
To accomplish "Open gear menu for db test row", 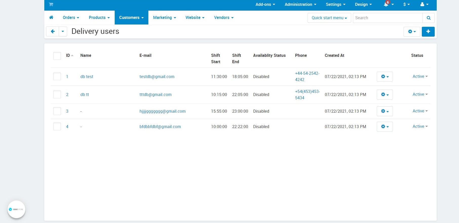I will 385,77.
